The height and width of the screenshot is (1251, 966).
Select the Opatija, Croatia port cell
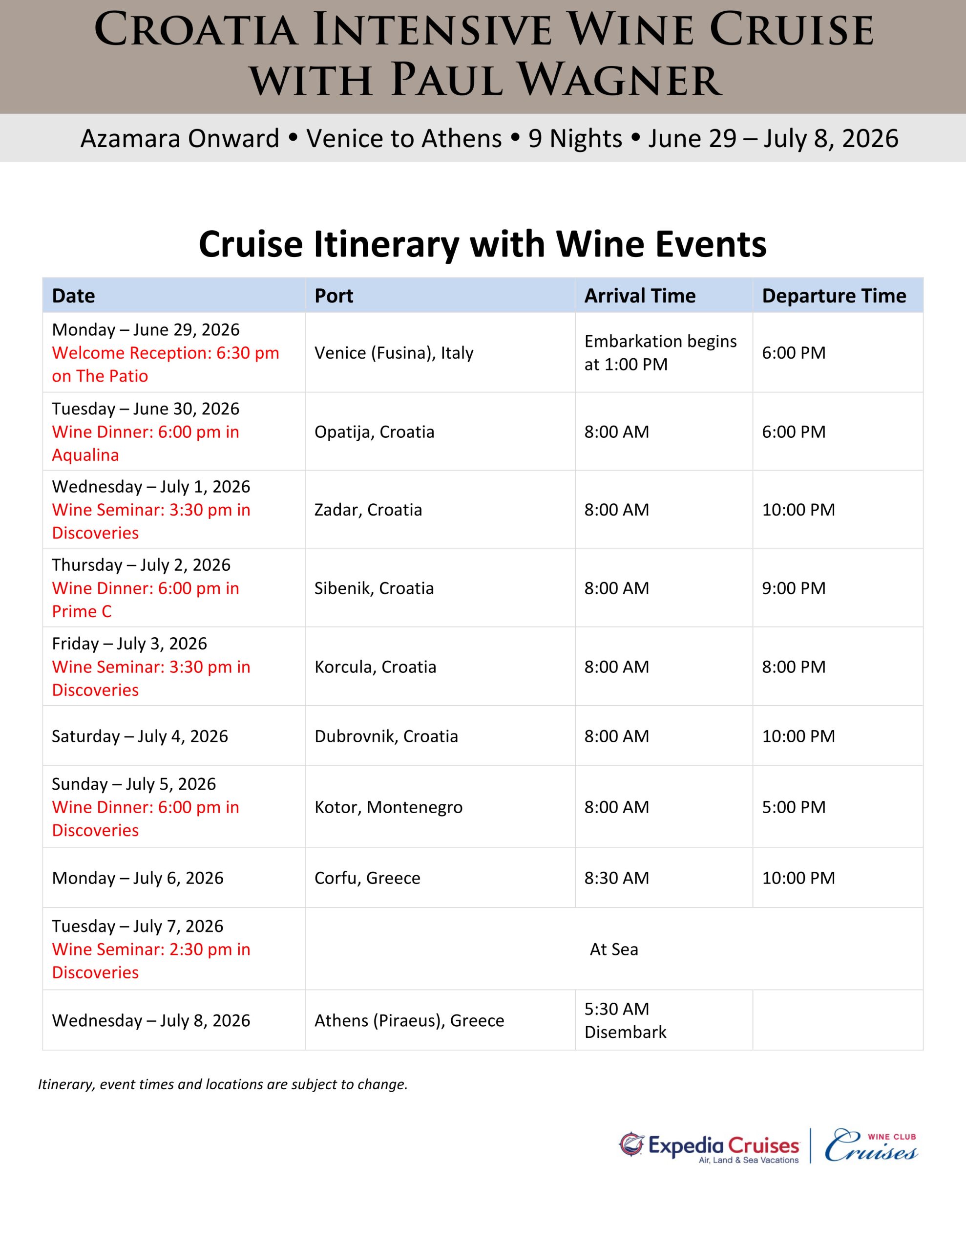pos(375,432)
